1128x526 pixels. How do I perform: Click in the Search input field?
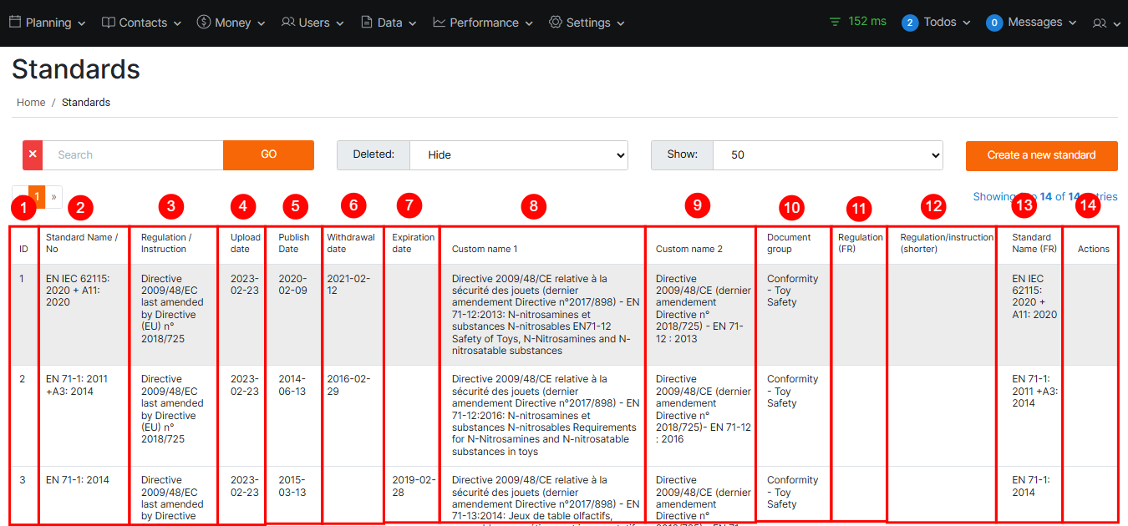point(133,155)
